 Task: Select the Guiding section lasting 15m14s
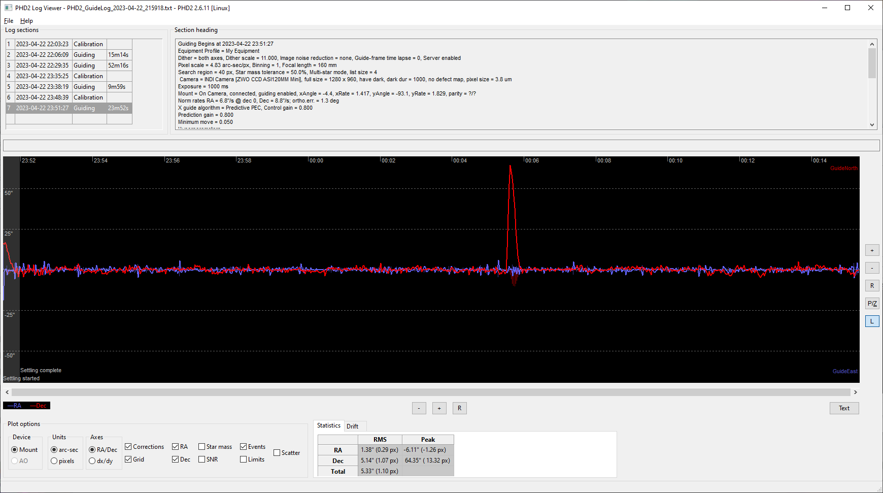coord(69,55)
